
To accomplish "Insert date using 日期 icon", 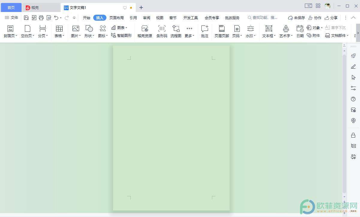I will coord(300,31).
